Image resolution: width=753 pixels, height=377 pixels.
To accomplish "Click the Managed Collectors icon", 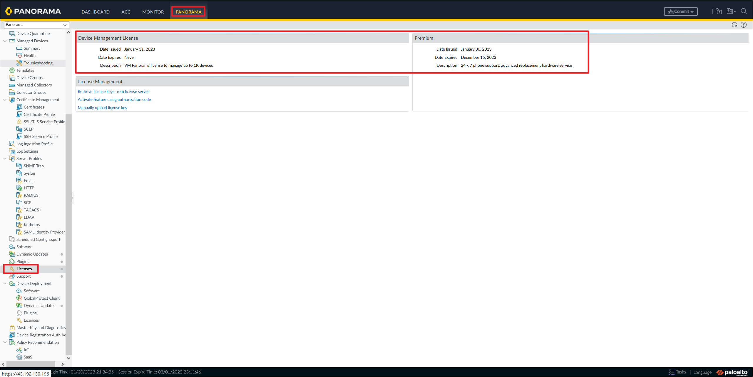I will [x=12, y=85].
